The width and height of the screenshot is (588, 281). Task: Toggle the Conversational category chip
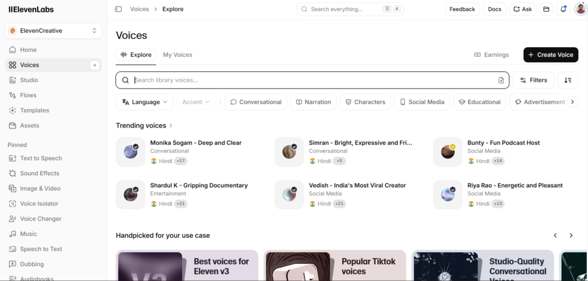tap(256, 102)
